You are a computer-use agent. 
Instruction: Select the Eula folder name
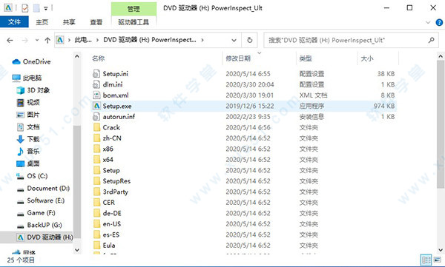109,246
